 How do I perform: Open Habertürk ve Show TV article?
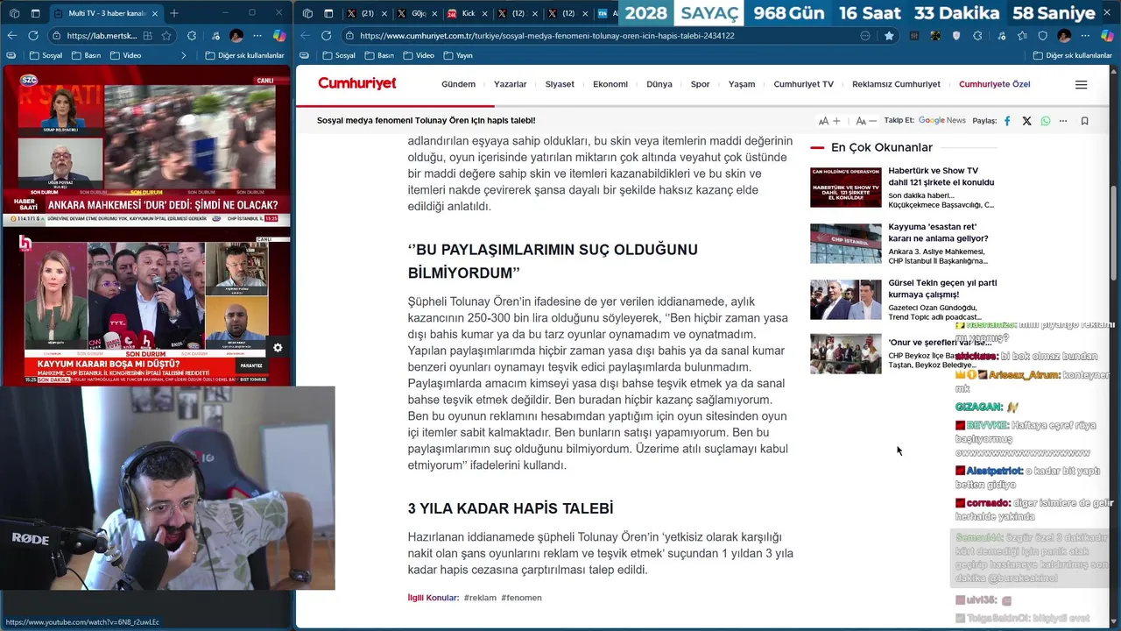click(x=941, y=176)
